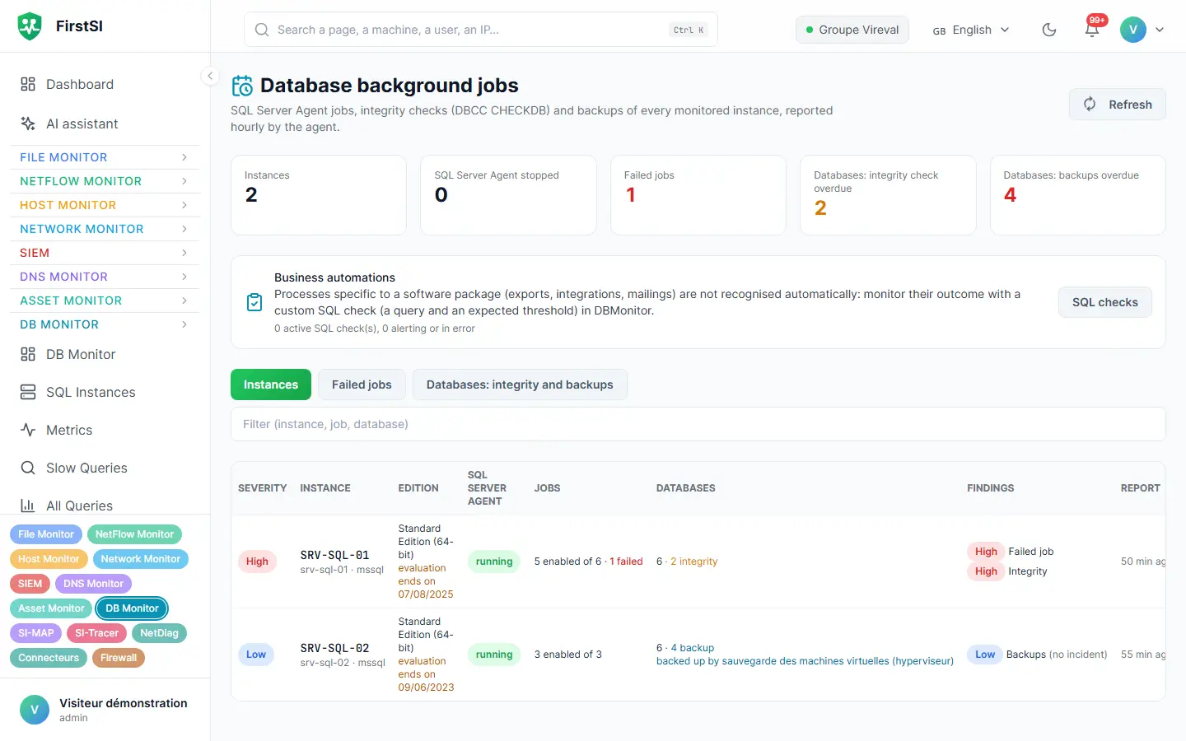The width and height of the screenshot is (1186, 741).
Task: Click the DB Monitor grid icon
Action: point(28,354)
